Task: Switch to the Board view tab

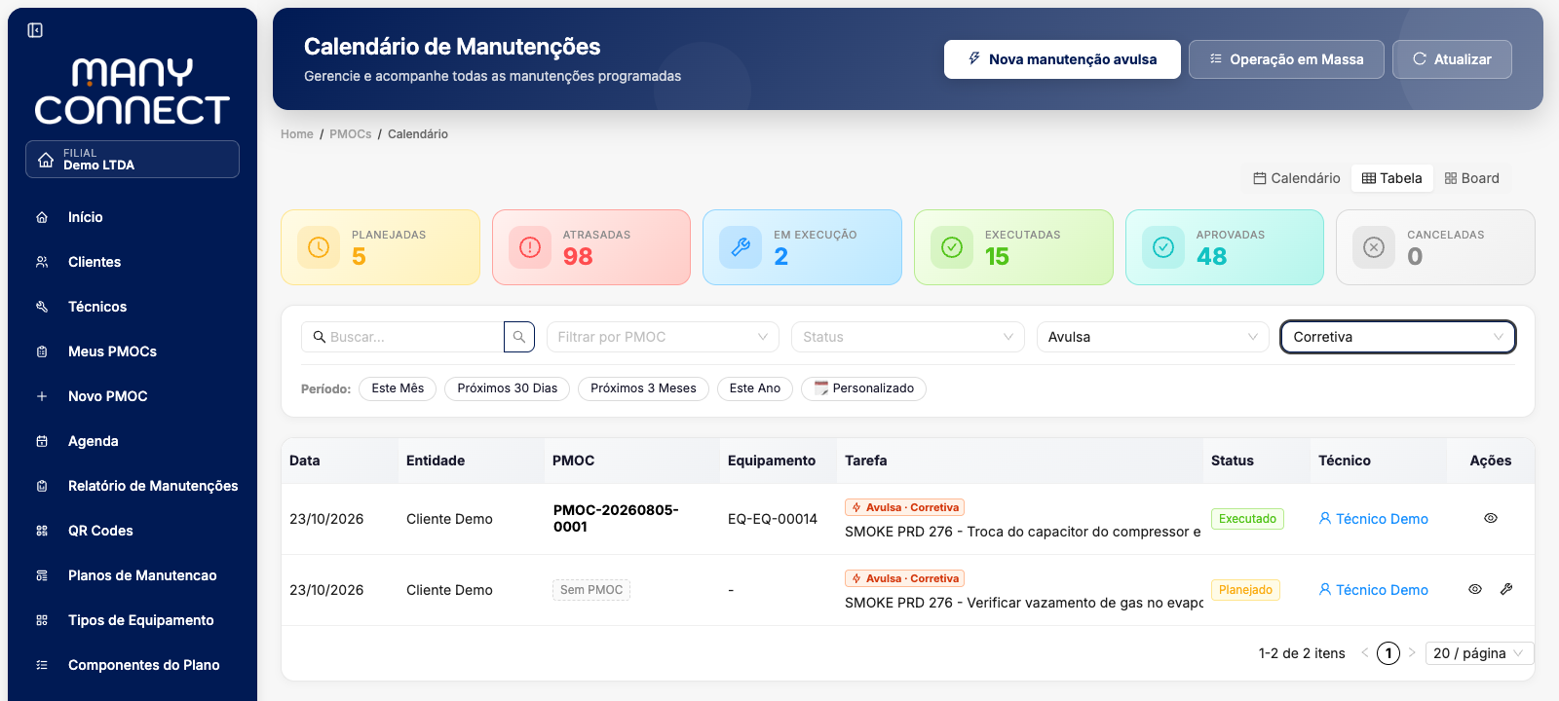Action: 1472,178
